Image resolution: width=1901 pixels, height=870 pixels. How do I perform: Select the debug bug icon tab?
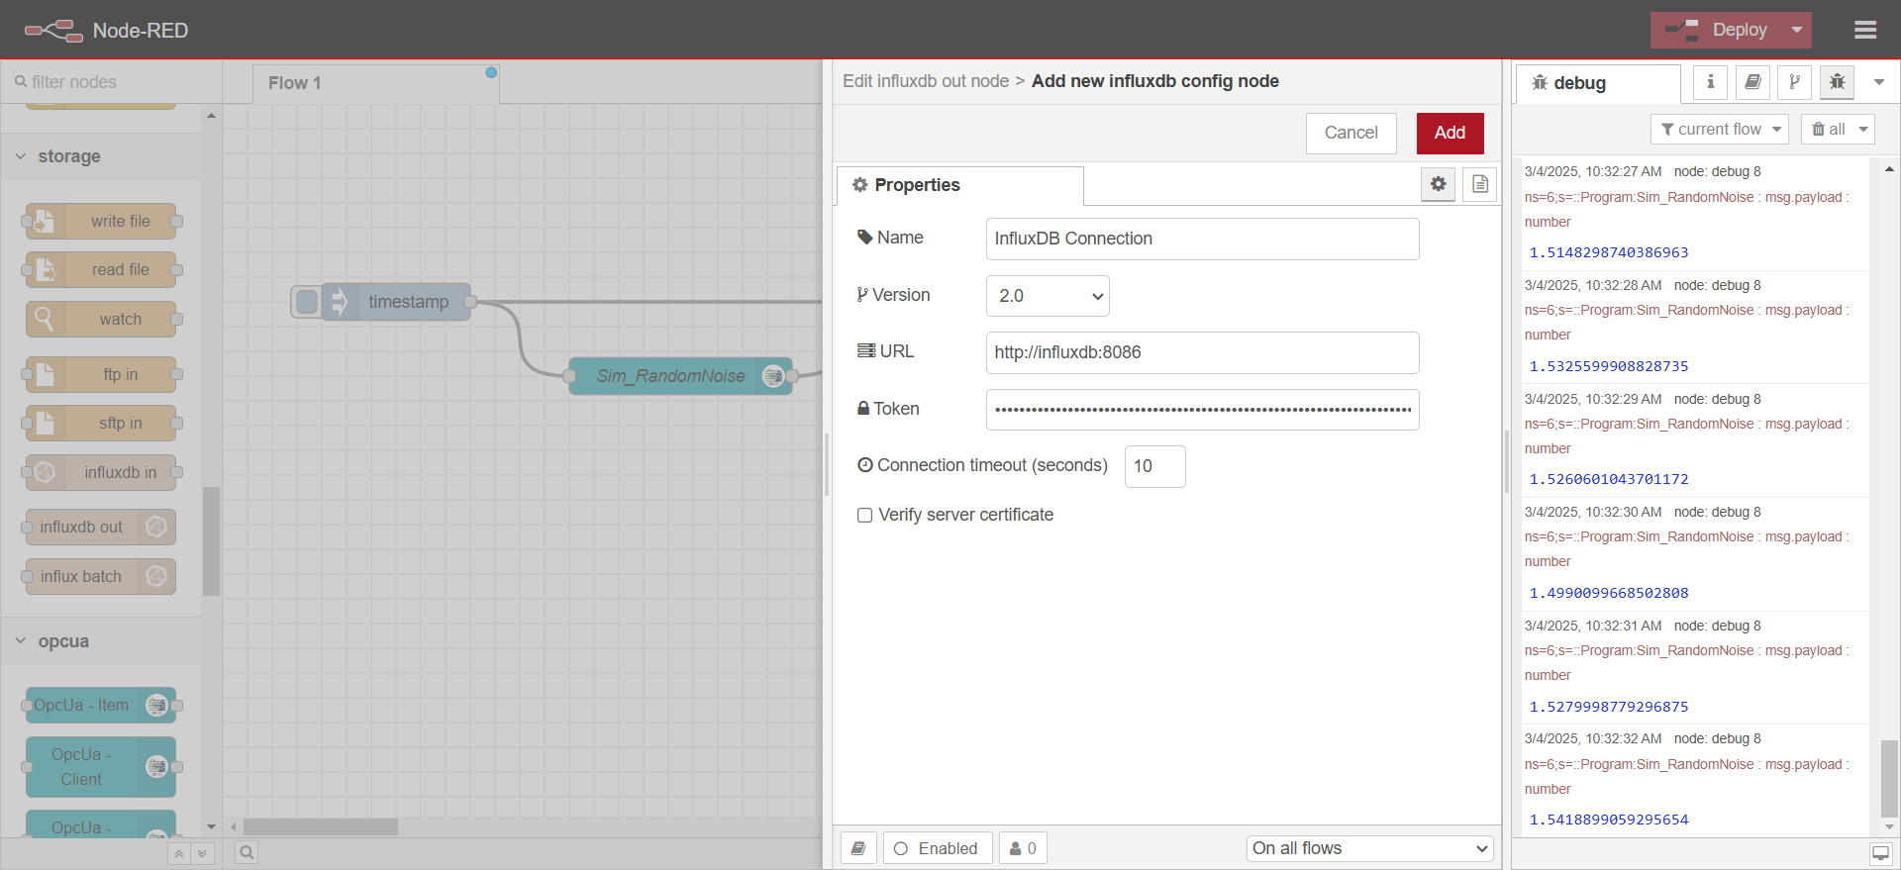[1837, 83]
